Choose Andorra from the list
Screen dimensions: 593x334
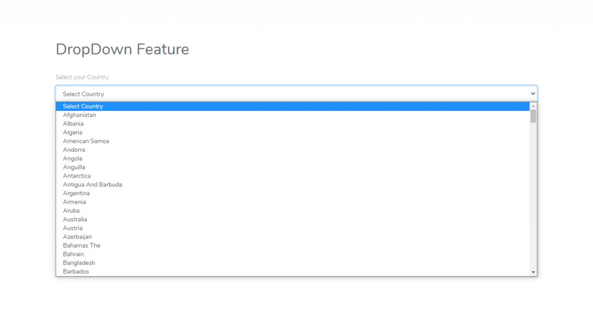tap(74, 150)
